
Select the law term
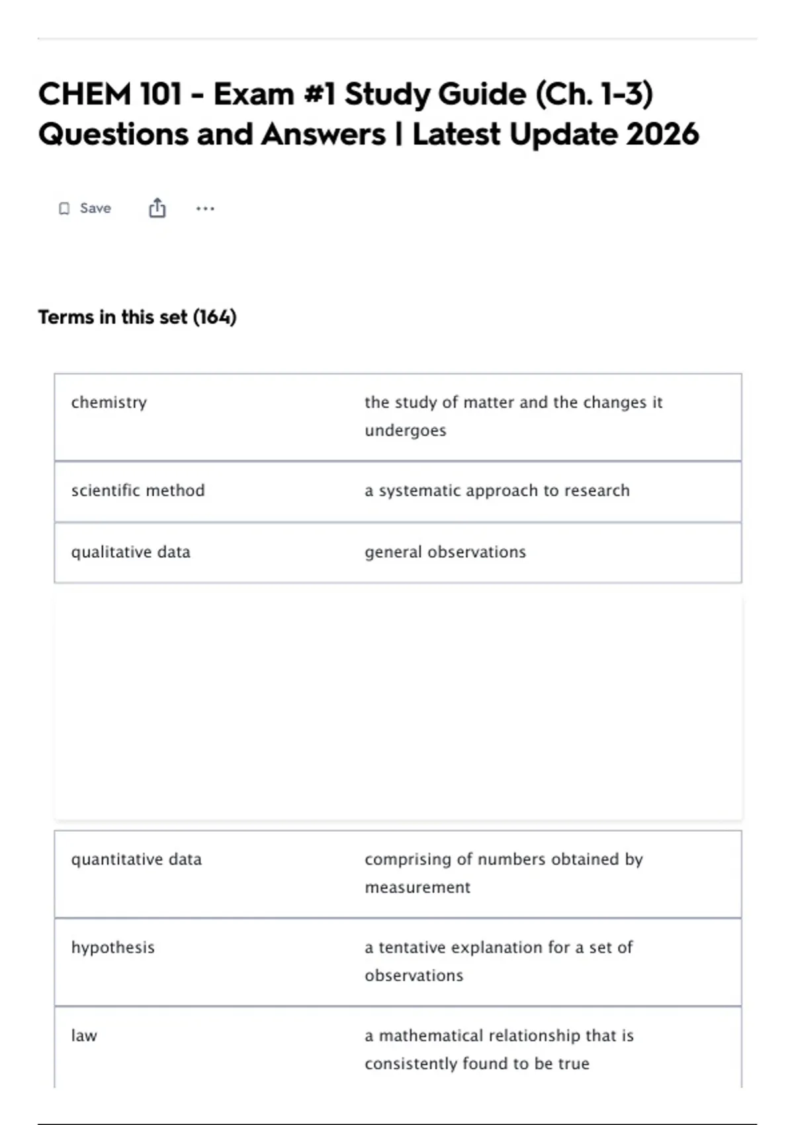click(84, 1035)
